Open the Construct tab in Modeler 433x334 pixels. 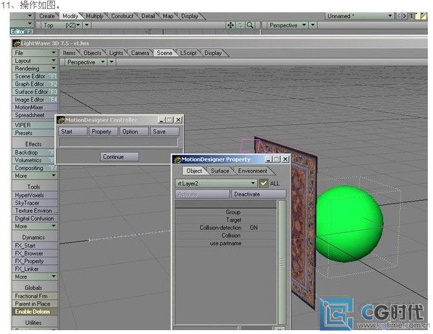click(122, 16)
